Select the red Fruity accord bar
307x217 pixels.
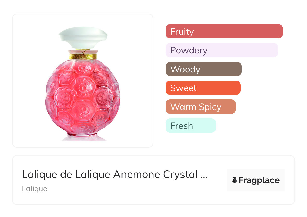(224, 31)
